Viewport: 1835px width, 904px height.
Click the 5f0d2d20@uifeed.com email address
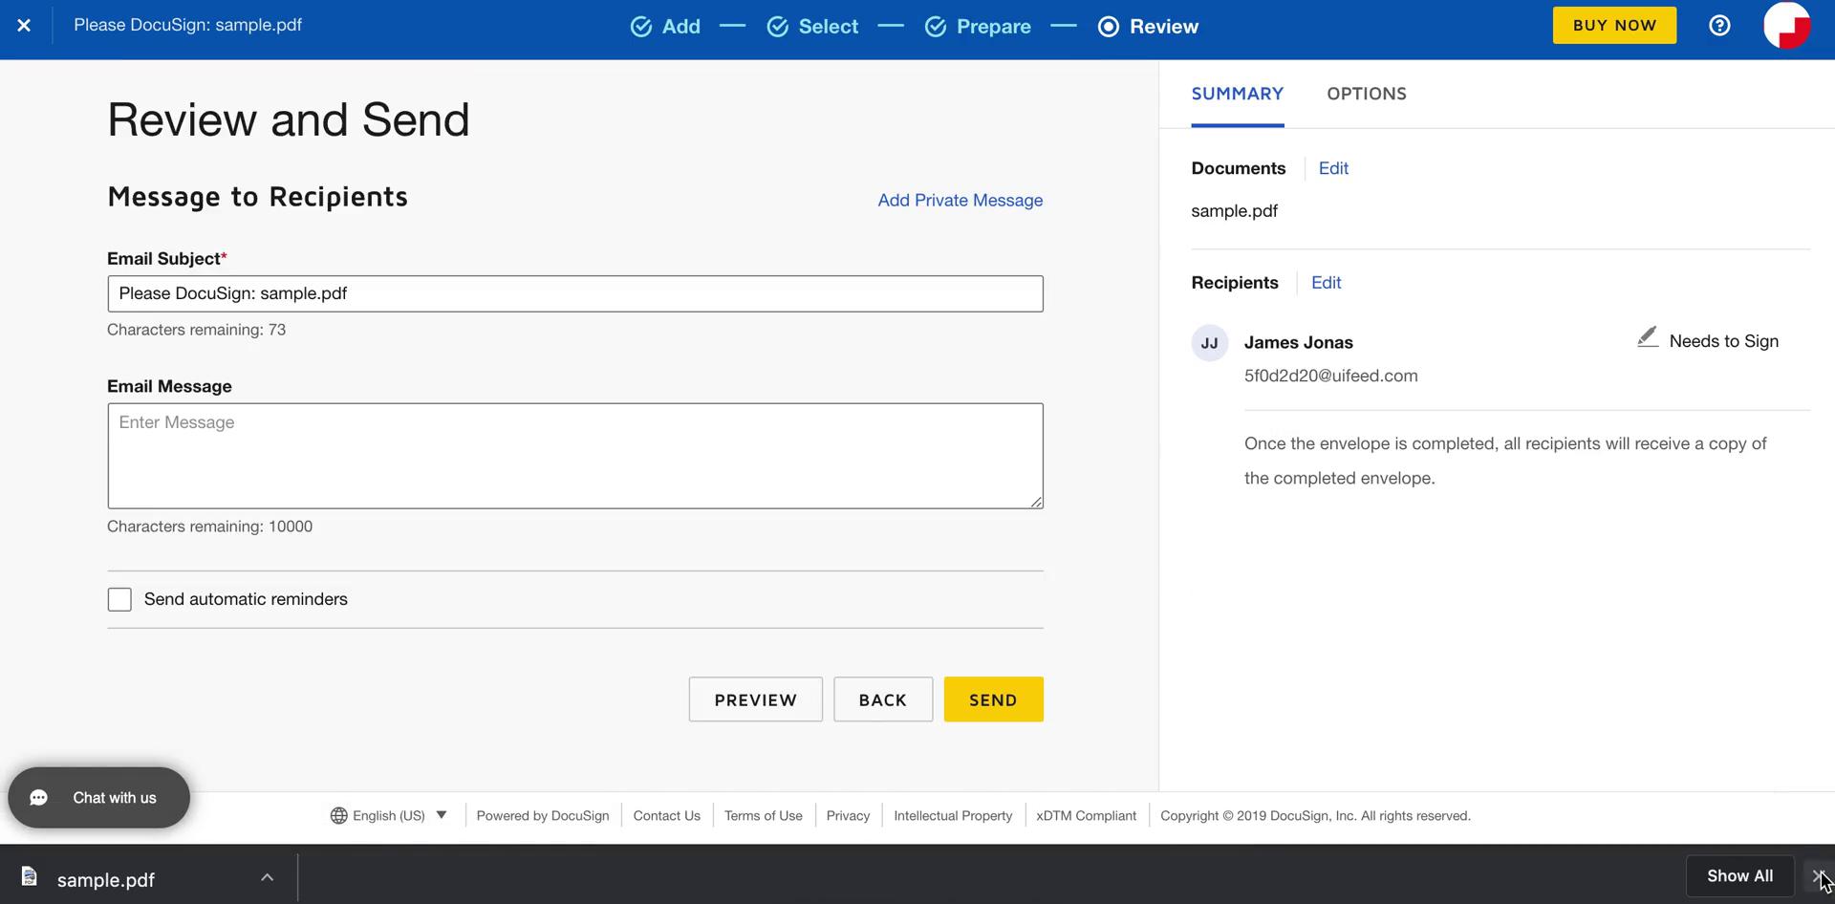point(1331,377)
